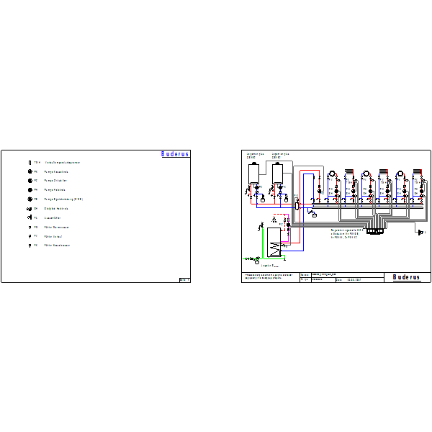Click the Logamatic 4000 controller module

point(375,231)
